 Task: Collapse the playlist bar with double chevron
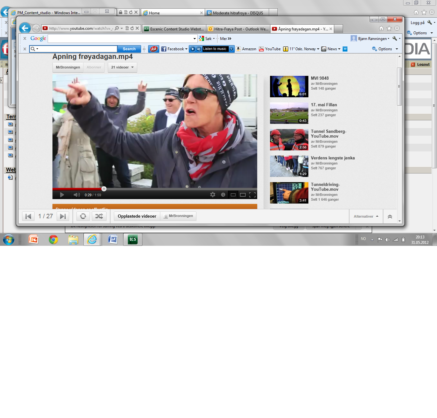pos(390,217)
